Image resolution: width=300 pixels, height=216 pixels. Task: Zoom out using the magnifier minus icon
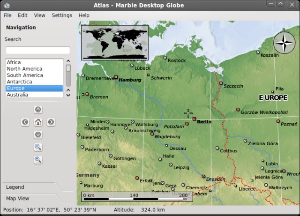(38, 160)
